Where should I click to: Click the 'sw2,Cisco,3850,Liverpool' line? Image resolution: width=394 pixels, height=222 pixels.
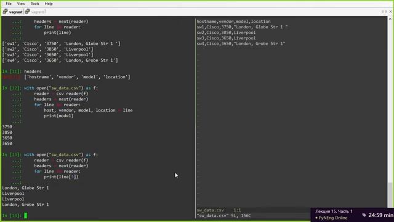[x=226, y=33]
